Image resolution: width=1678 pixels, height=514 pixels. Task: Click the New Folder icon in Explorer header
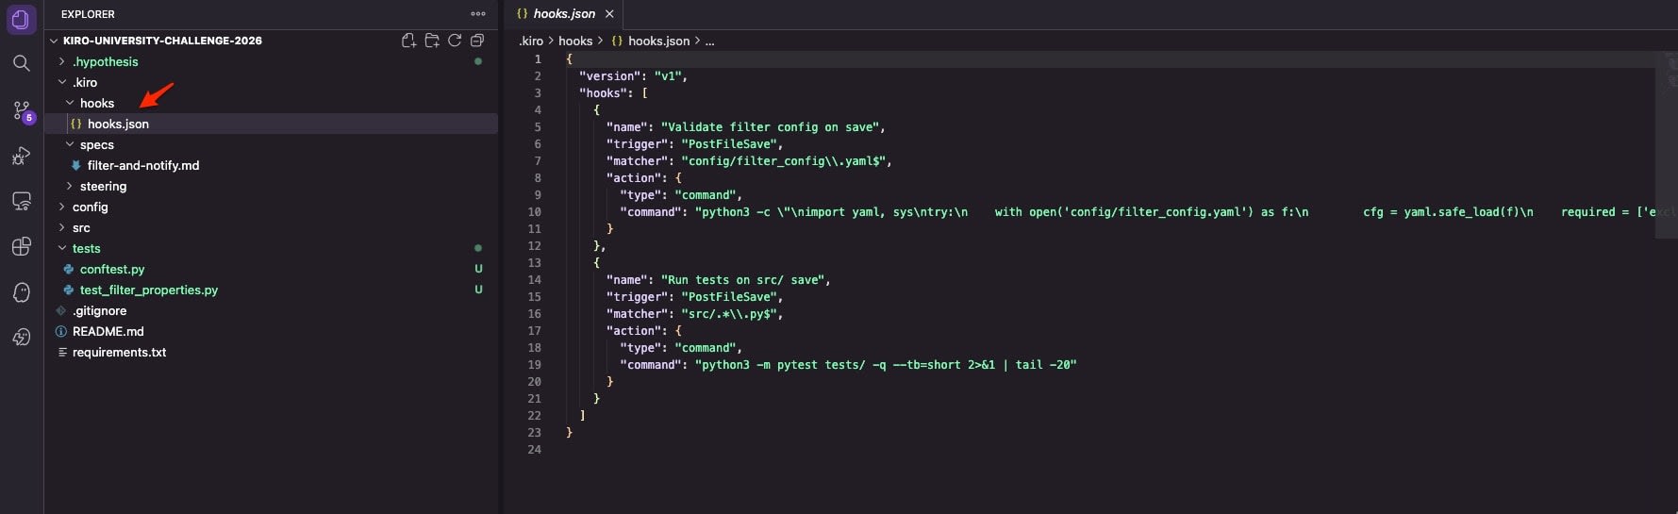pos(432,41)
